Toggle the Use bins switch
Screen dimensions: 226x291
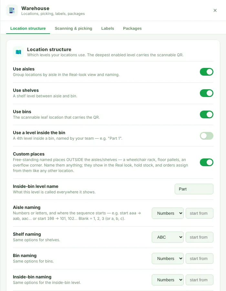tap(206, 114)
